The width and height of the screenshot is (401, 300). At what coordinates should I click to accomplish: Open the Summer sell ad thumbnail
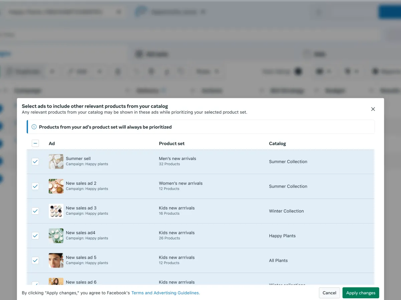coord(56,162)
